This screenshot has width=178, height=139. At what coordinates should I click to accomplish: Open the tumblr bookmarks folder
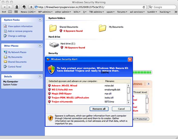point(152,12)
